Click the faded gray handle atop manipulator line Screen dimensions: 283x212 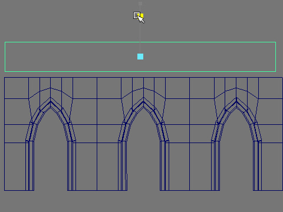(x=140, y=4)
